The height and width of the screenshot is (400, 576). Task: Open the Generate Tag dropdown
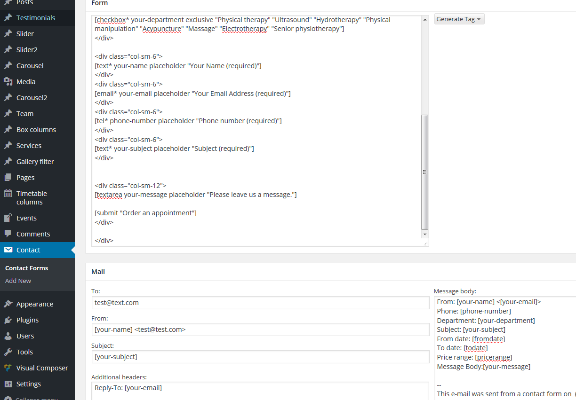tap(459, 19)
